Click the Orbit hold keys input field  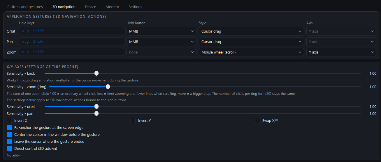click(72, 31)
